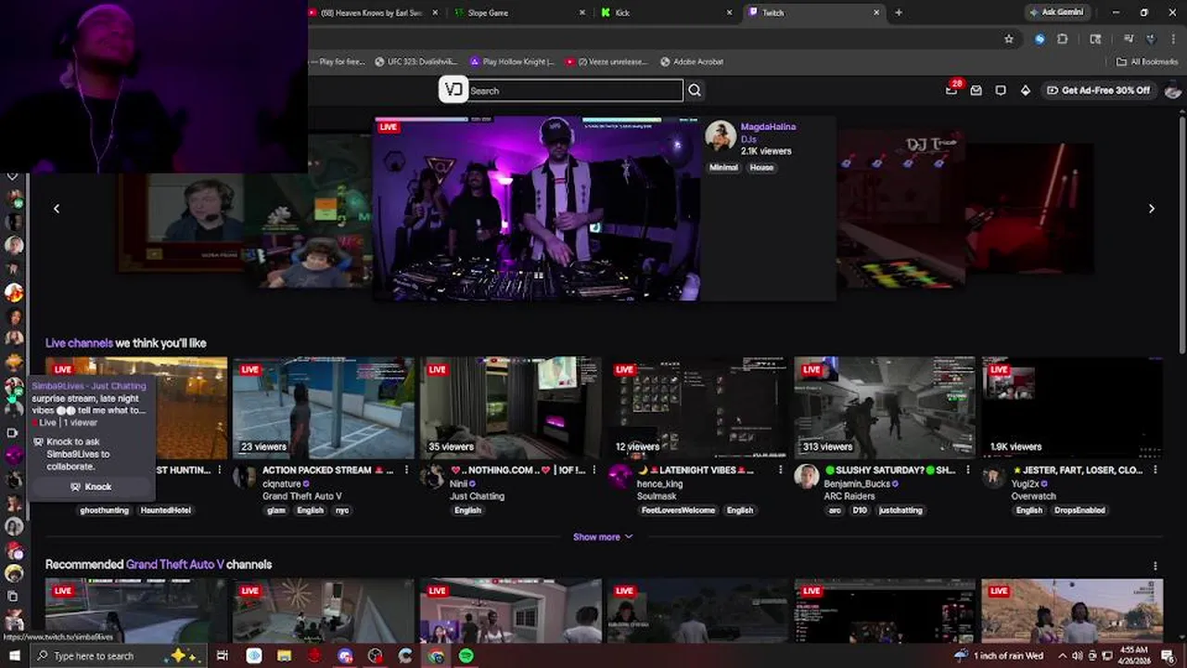
Task: Click the Twitch search magnifier button
Action: tap(695, 90)
